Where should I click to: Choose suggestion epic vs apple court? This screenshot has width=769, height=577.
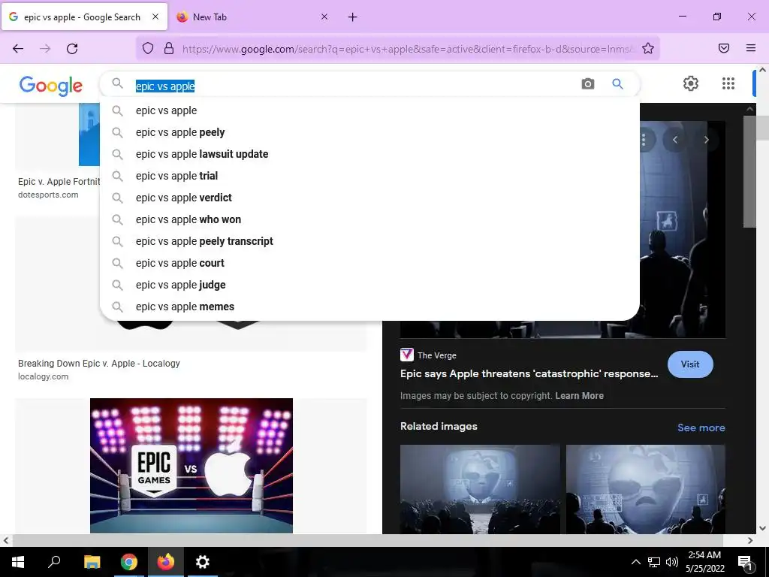[x=369, y=263]
